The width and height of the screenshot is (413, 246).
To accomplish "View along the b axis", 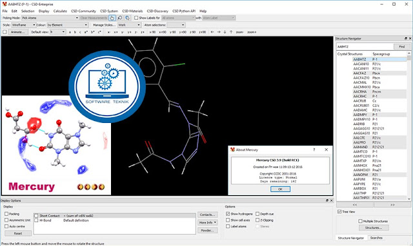I will (75, 32).
